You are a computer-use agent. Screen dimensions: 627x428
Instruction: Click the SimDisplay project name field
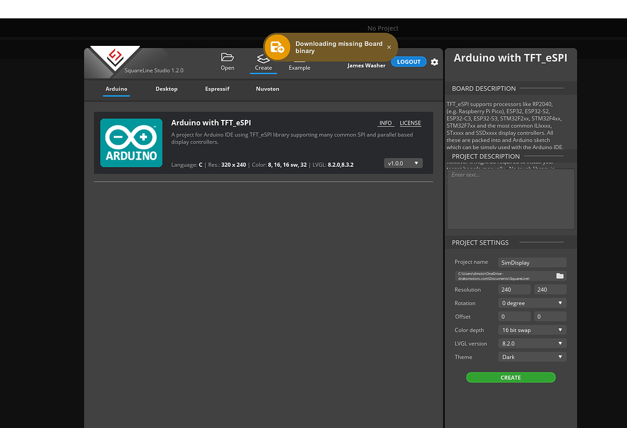(x=531, y=262)
